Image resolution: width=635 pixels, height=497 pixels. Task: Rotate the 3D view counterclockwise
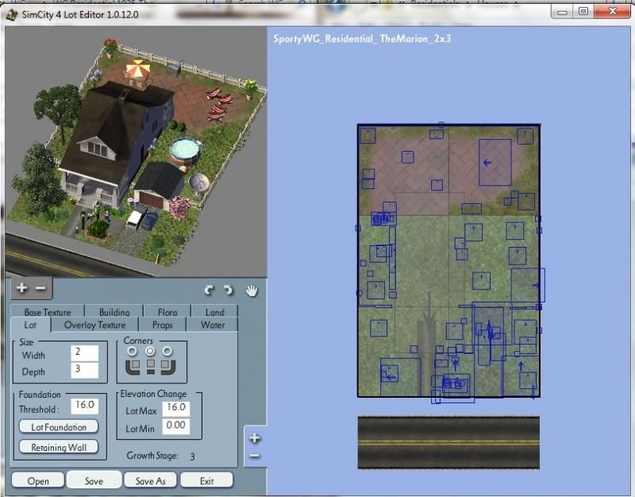point(209,290)
